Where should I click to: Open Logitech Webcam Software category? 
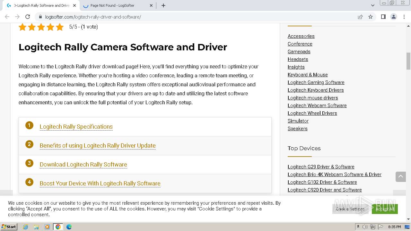click(317, 106)
